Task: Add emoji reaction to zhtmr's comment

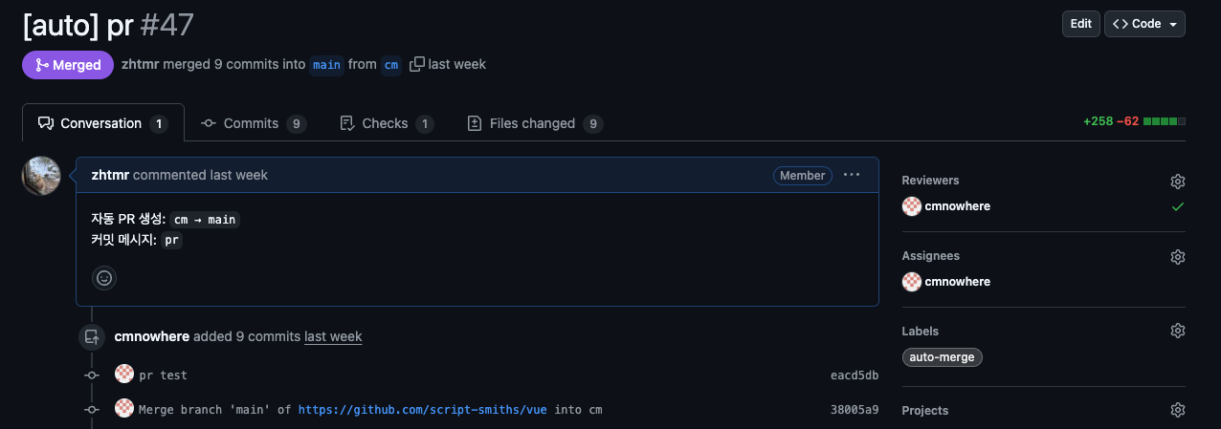Action: pyautogui.click(x=104, y=278)
